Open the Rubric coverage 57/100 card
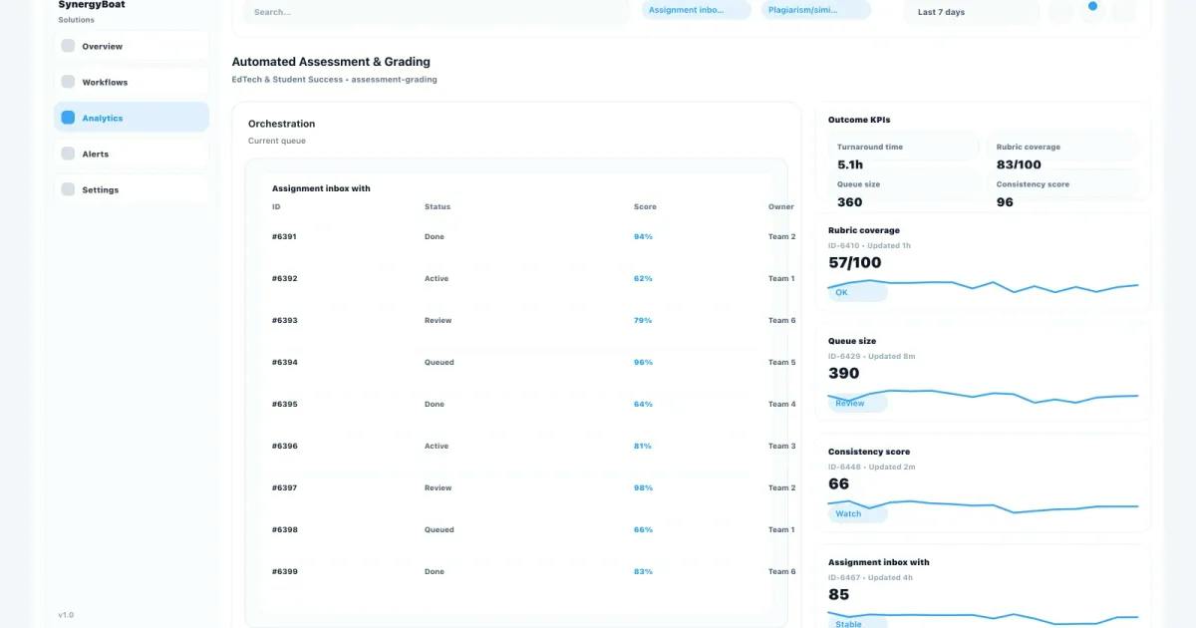1196x628 pixels. coord(983,263)
